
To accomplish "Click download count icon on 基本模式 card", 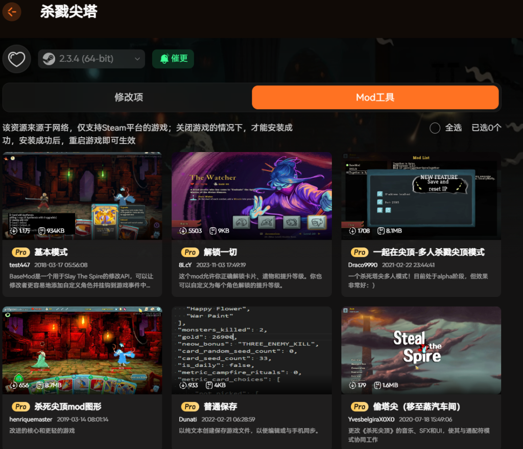I will [x=14, y=231].
